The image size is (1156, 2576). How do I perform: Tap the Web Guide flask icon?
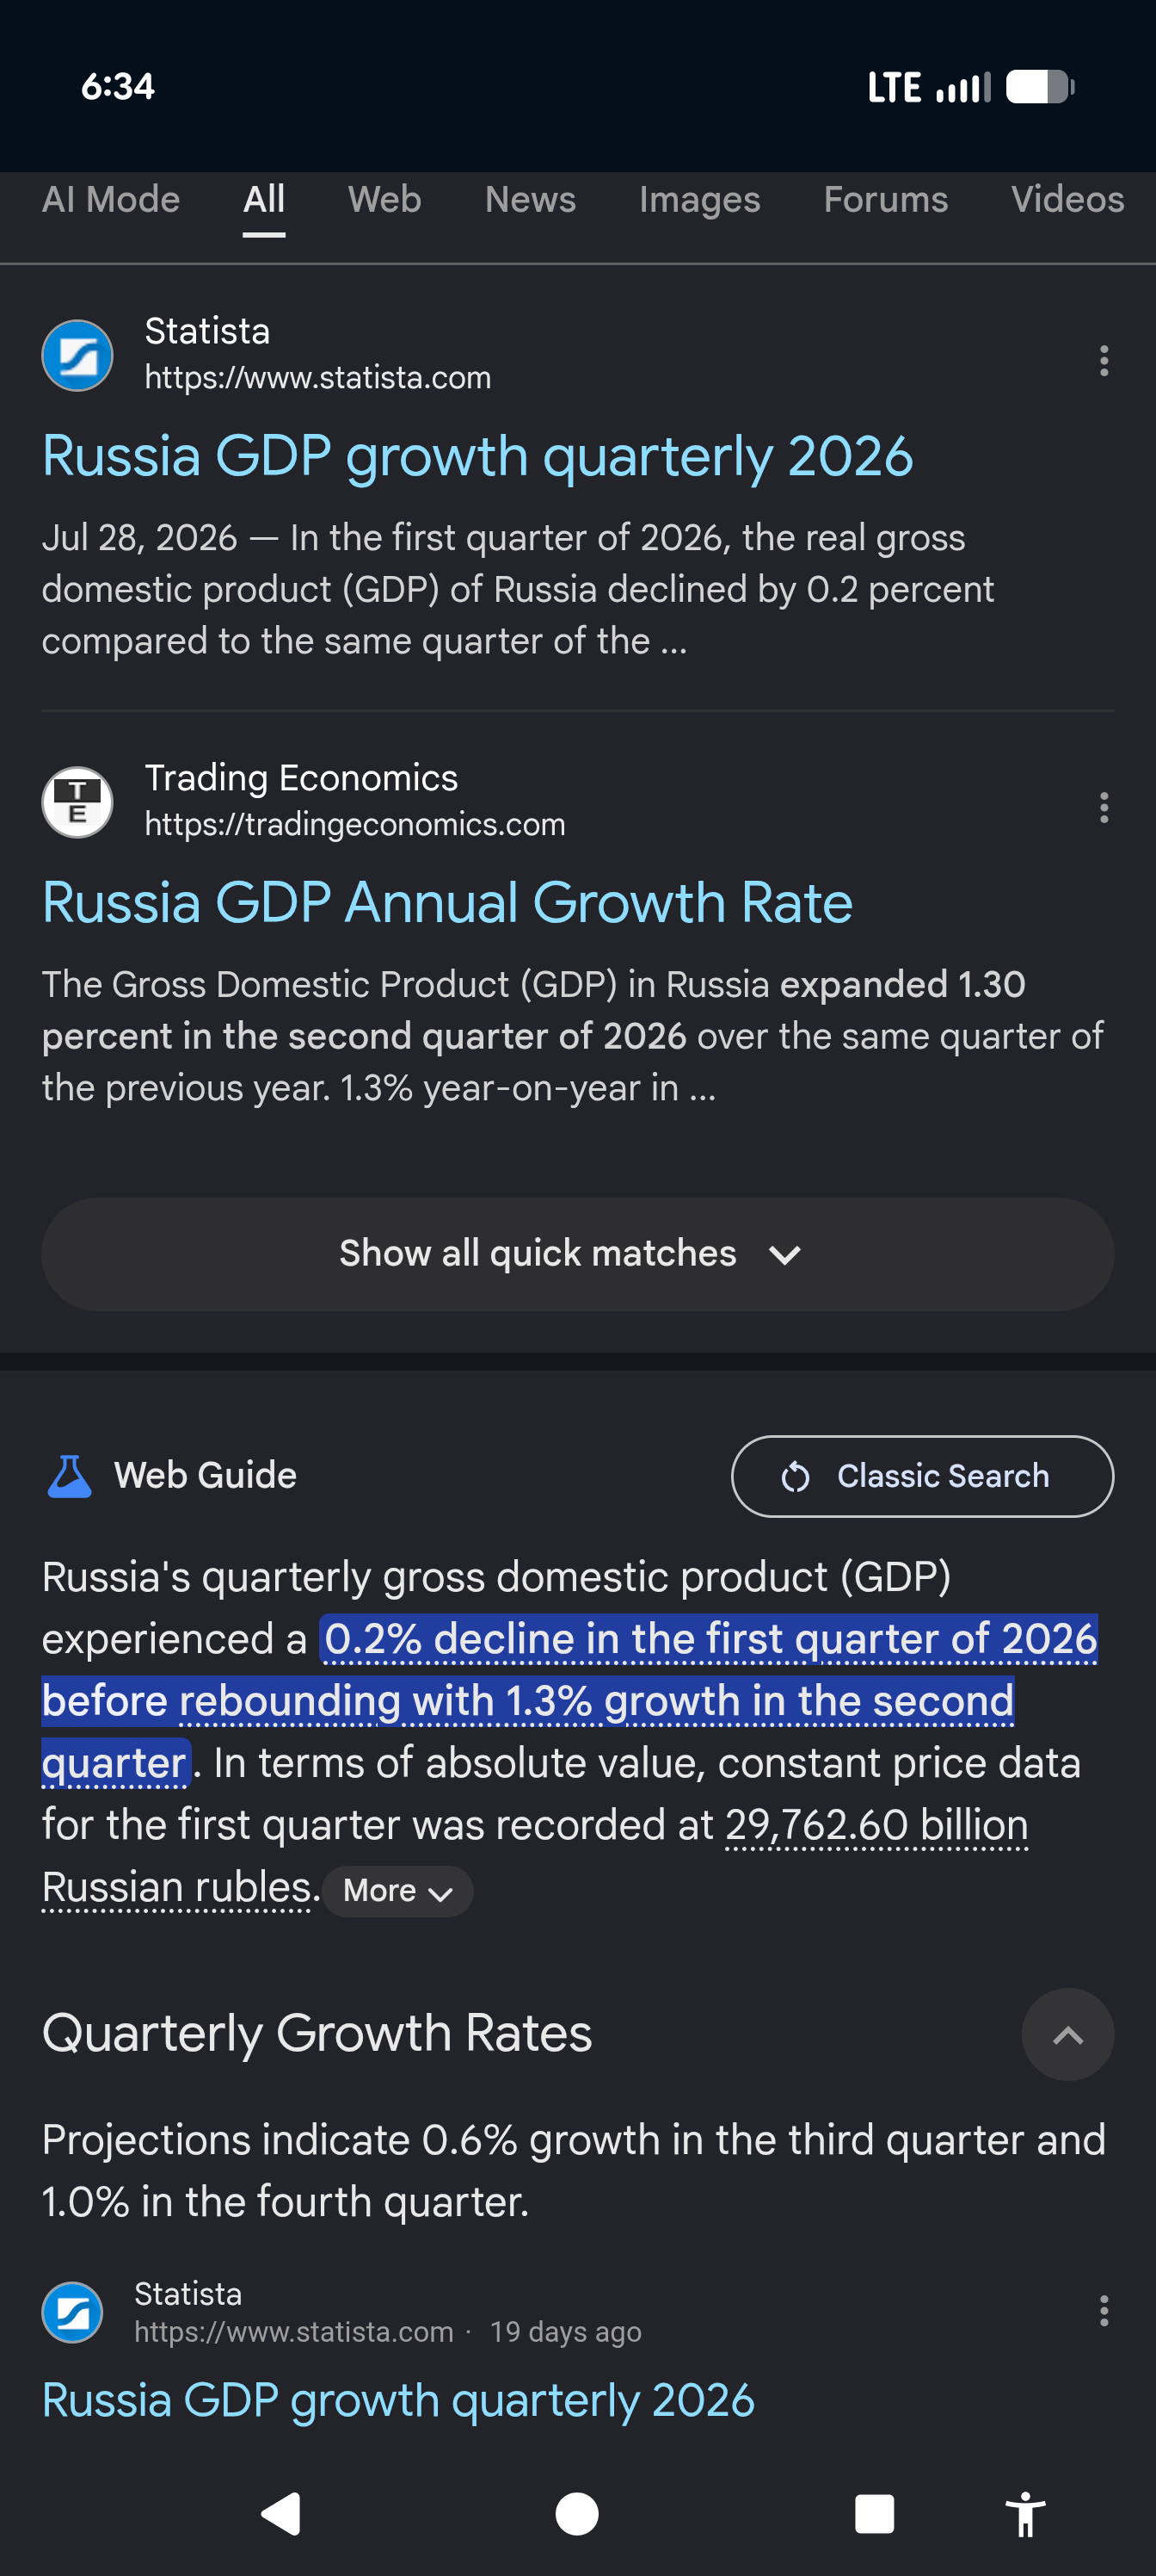click(69, 1476)
